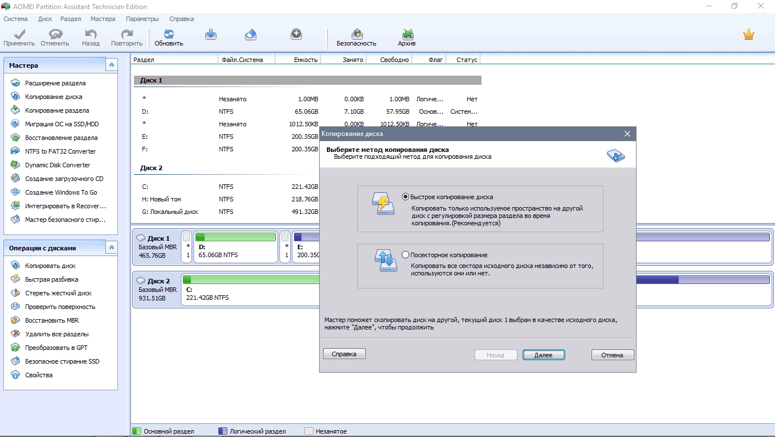775x437 pixels.
Task: Click the Свободно column header
Action: coord(389,59)
